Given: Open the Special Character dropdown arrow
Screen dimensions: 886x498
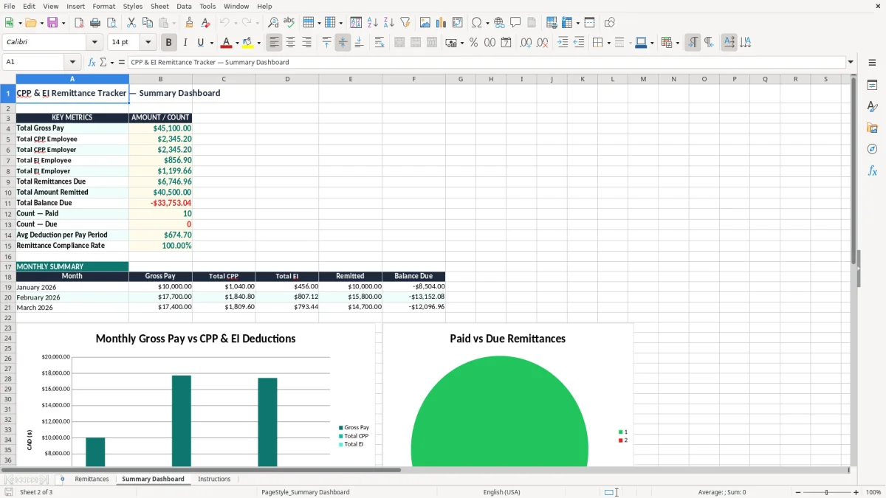Looking at the screenshot, I should coord(487,23).
